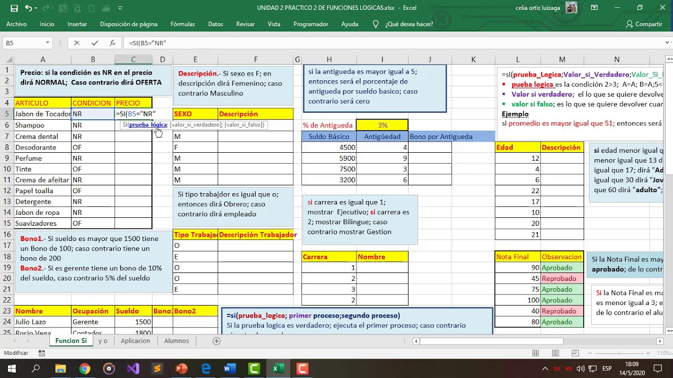This screenshot has width=673, height=378.
Task: Confirm the formula with the checkmark icon
Action: 95,43
